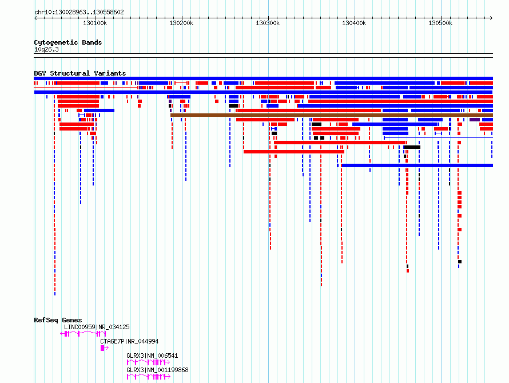This screenshot has height=383, width=509.
Task: Click the chr10:130028963..130558602 region label
Action: click(79, 12)
